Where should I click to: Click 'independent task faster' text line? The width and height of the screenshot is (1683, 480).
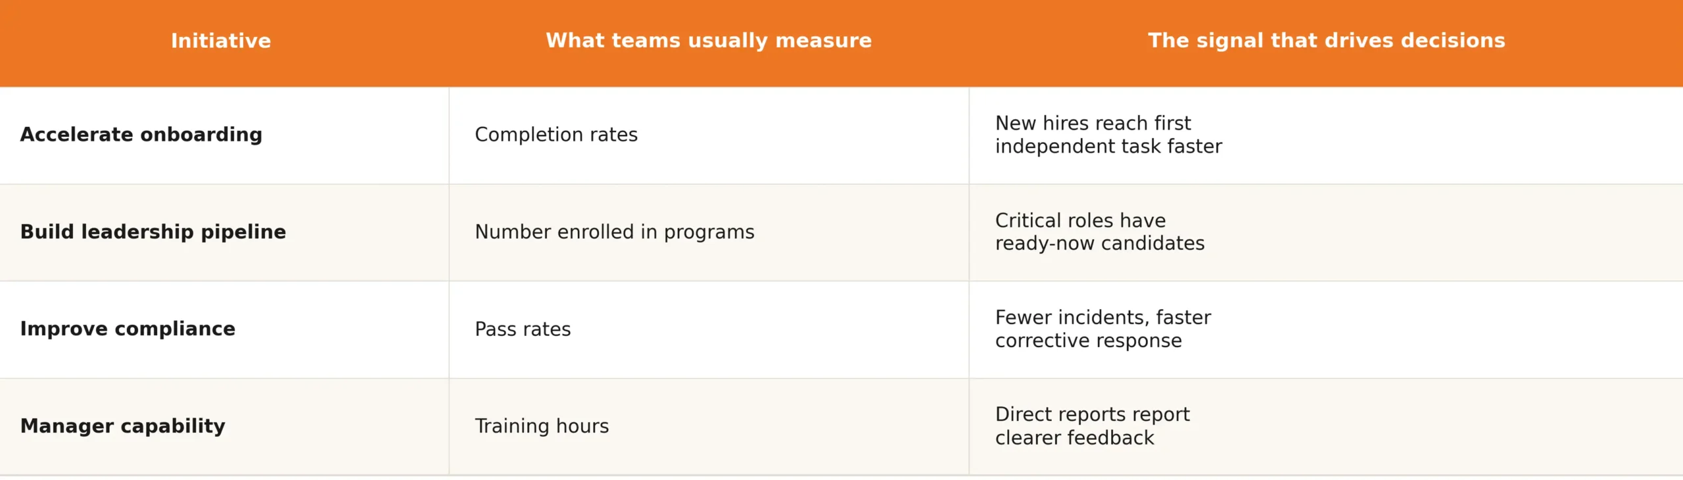(x=1108, y=146)
